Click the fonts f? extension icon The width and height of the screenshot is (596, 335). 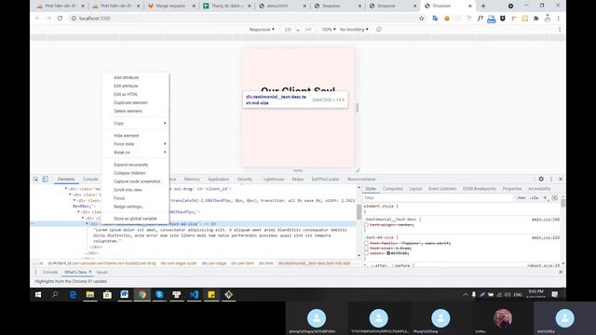(481, 19)
